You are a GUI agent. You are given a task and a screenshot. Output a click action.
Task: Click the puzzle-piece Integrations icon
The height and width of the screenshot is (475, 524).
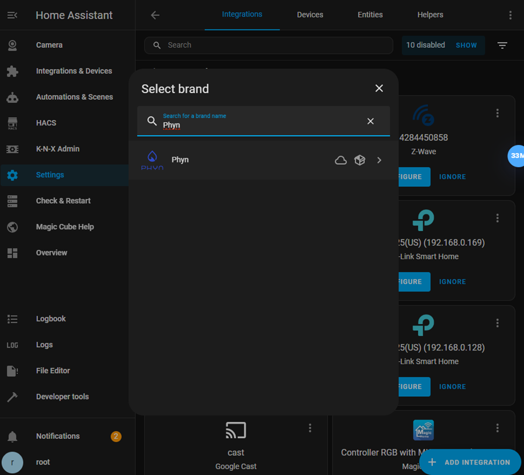(x=12, y=71)
